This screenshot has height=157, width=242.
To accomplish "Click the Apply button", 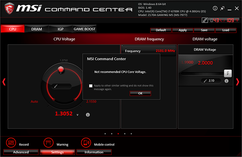I will point(183,30).
